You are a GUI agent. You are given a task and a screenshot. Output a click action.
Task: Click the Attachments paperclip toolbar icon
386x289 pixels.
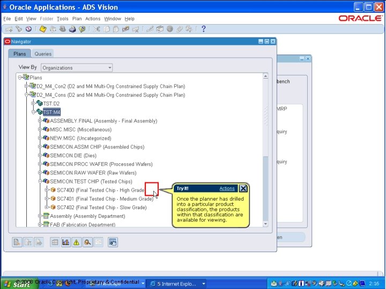179,29
